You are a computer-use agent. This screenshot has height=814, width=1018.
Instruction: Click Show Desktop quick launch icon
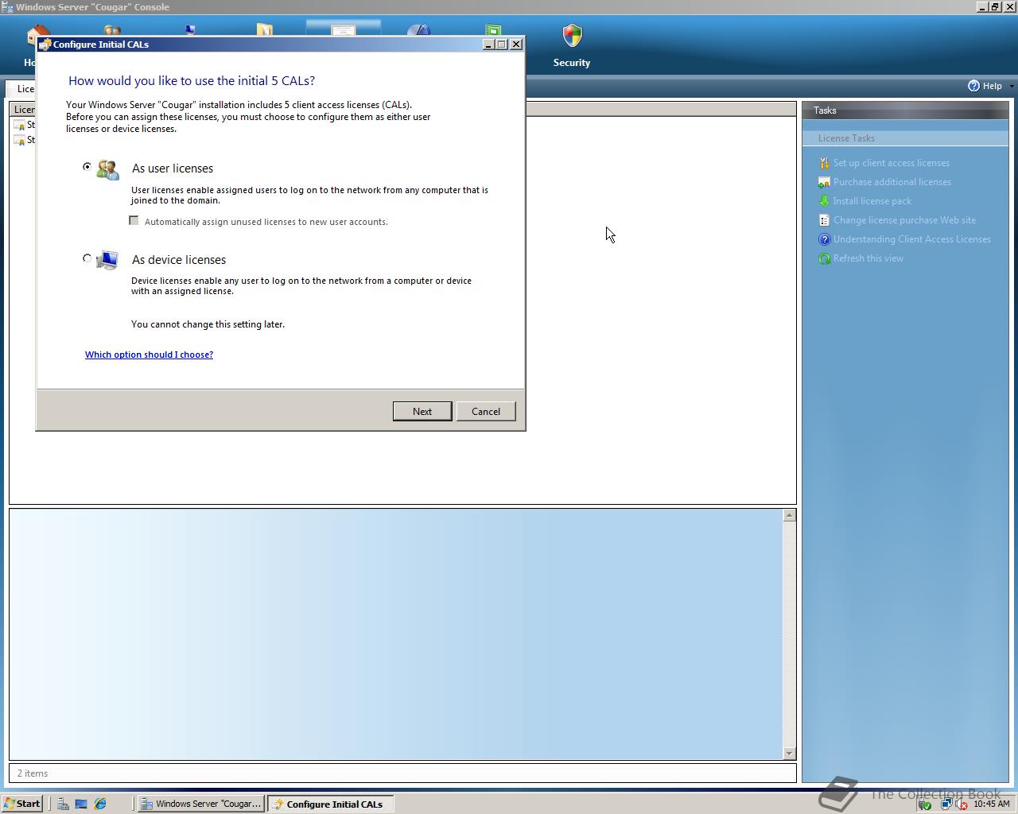(x=81, y=804)
